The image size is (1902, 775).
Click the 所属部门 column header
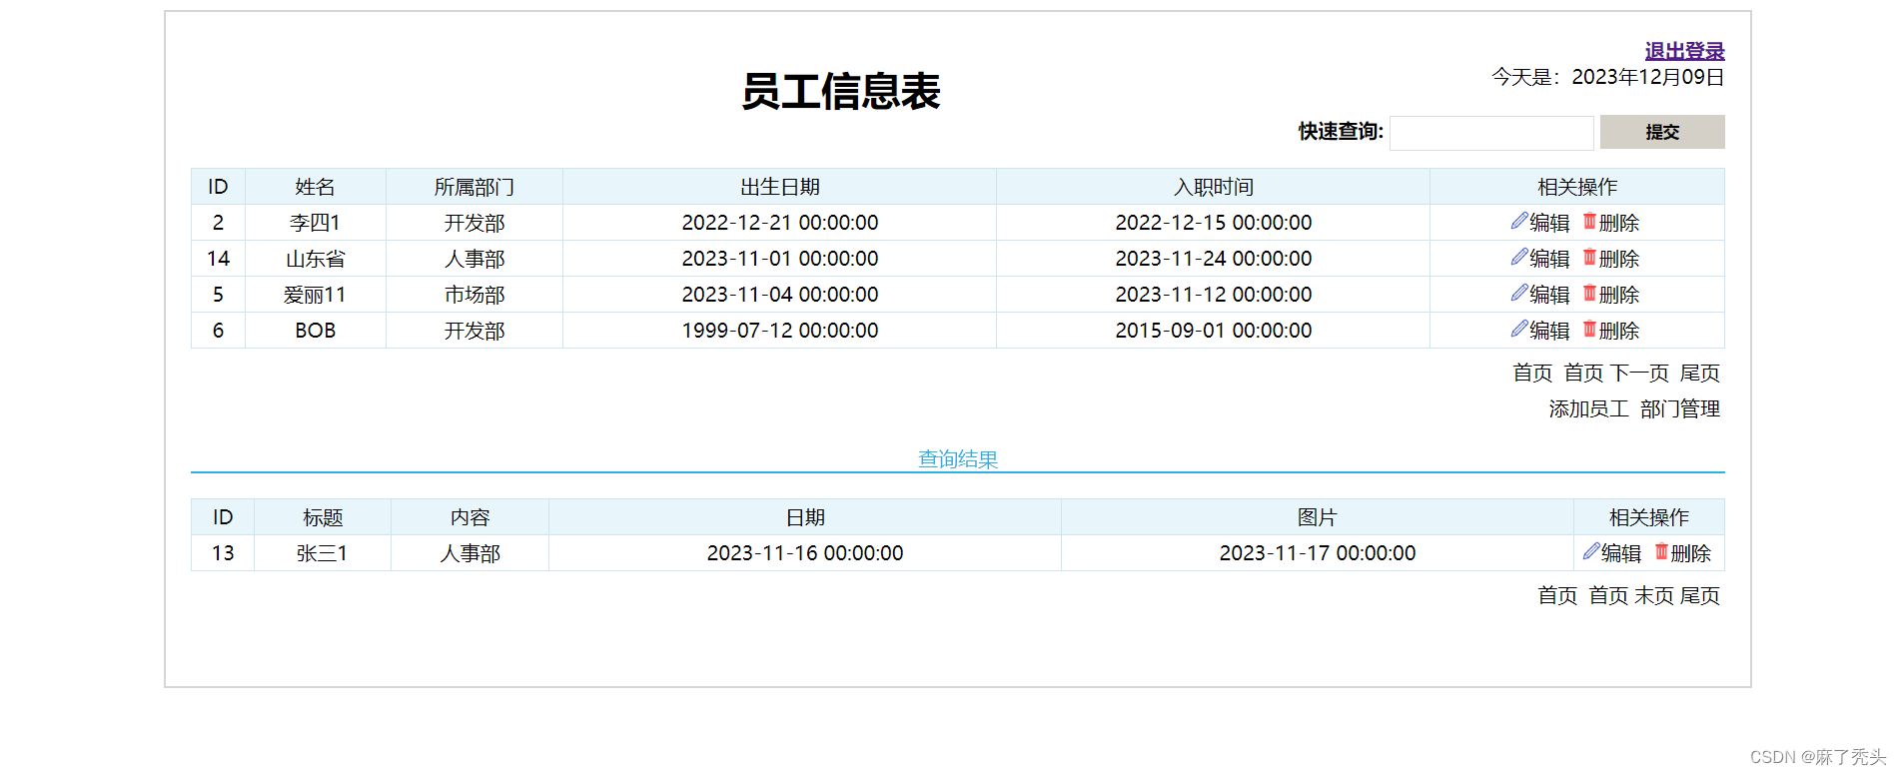475,187
